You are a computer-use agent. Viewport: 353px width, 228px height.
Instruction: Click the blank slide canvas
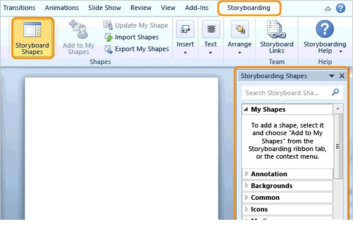click(x=122, y=149)
